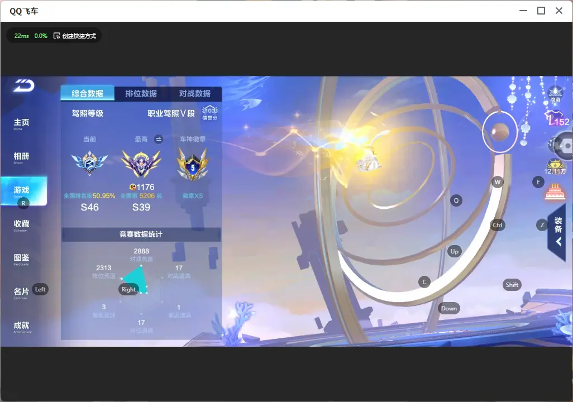Open the 成就 achievements section

tap(22, 327)
